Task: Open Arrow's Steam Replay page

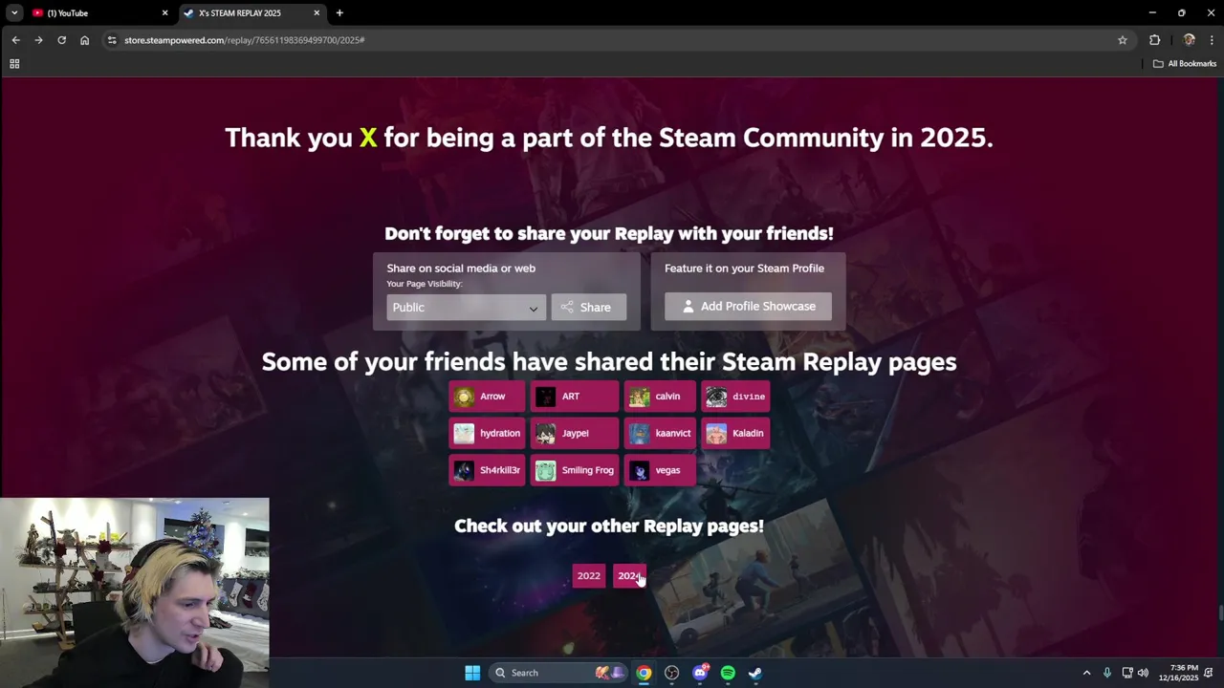Action: pos(487,397)
